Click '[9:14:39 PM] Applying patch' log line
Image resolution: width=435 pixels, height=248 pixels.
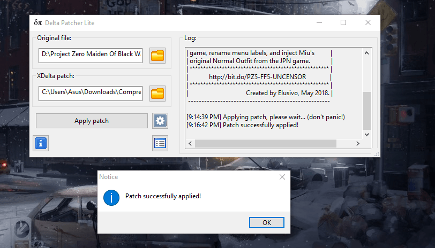click(x=266, y=117)
